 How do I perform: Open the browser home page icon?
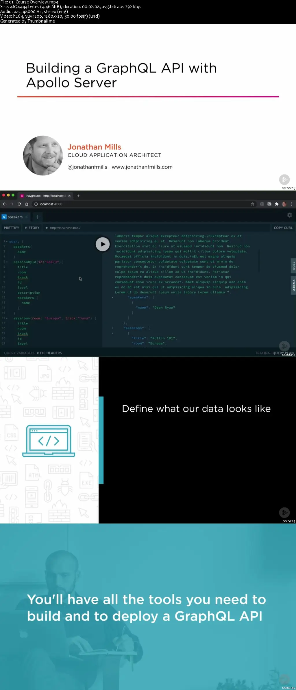[27, 204]
